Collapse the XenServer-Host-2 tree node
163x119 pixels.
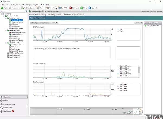[x=6, y=30]
